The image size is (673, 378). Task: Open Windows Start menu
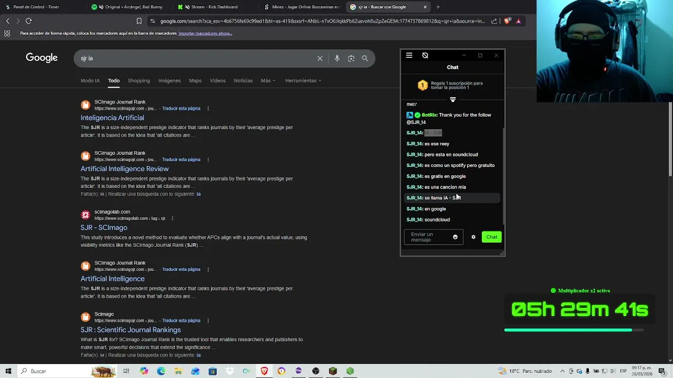coord(8,371)
